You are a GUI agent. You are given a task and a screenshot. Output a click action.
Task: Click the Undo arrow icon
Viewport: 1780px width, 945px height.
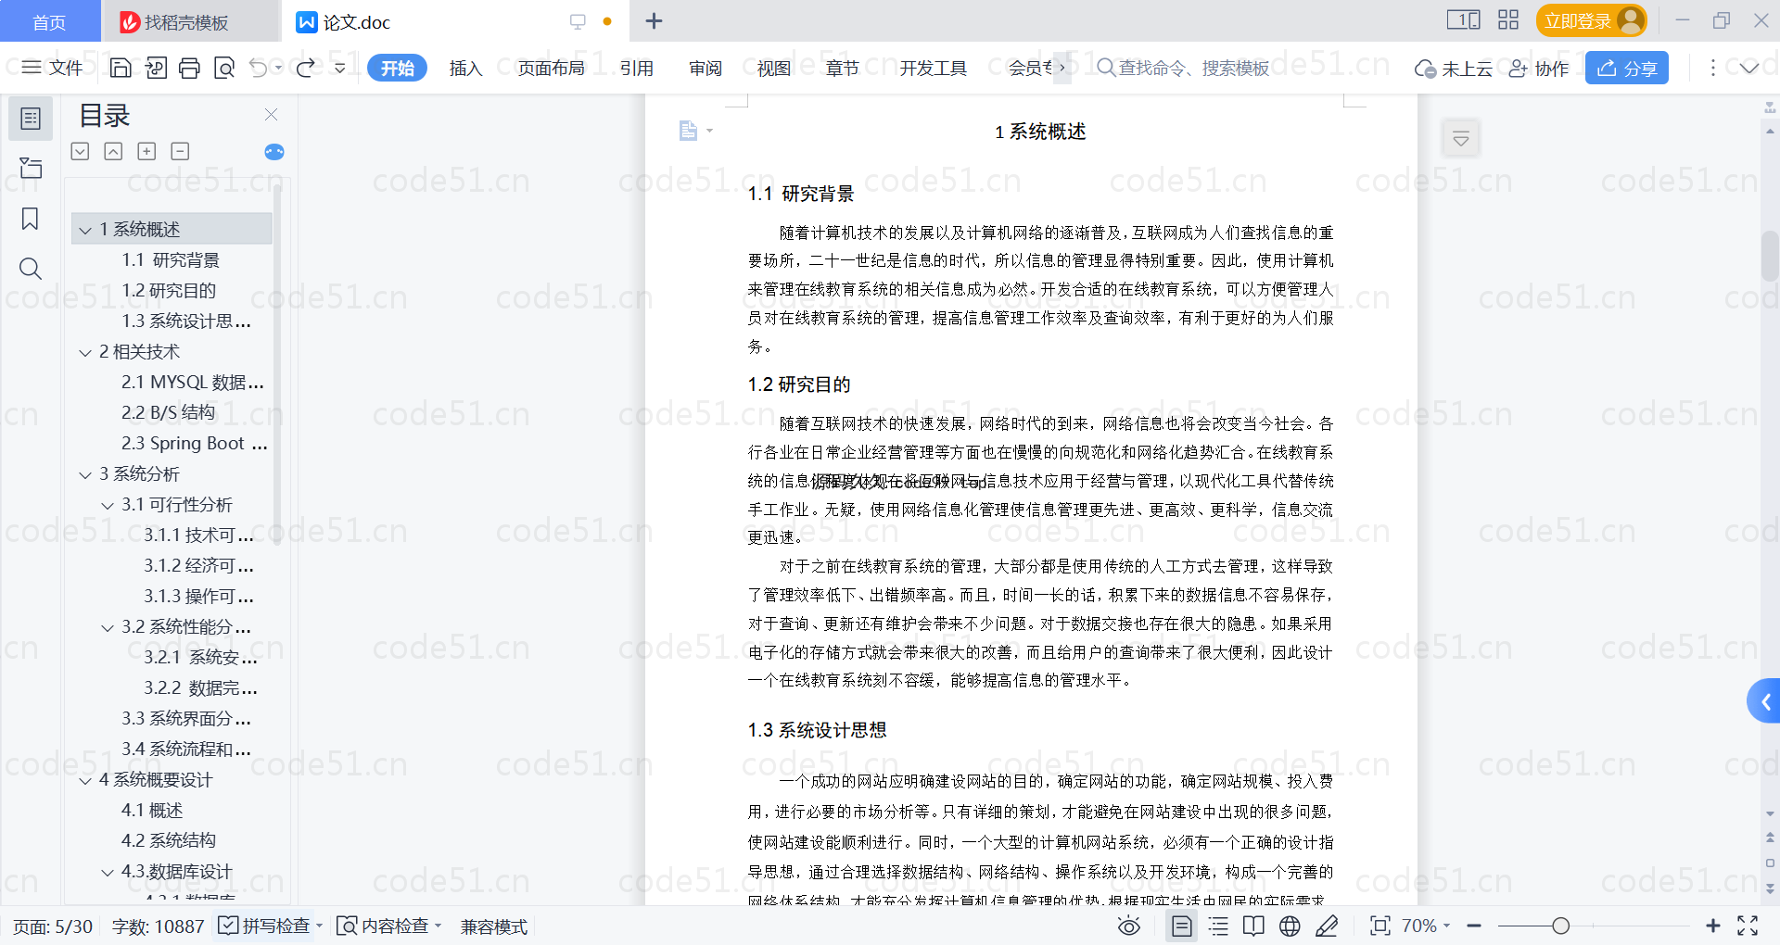click(x=259, y=68)
